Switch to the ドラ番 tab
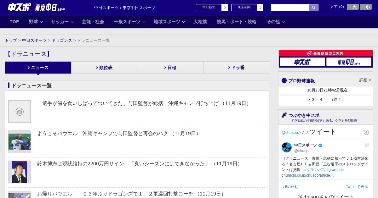The height and width of the screenshot is (198, 378). [x=236, y=68]
